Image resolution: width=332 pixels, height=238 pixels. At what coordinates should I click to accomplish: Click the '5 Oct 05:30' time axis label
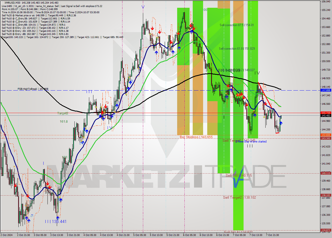pos(140,235)
